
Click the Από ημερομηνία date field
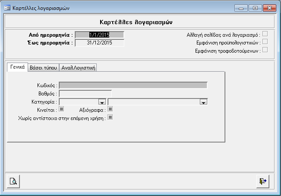click(99, 35)
